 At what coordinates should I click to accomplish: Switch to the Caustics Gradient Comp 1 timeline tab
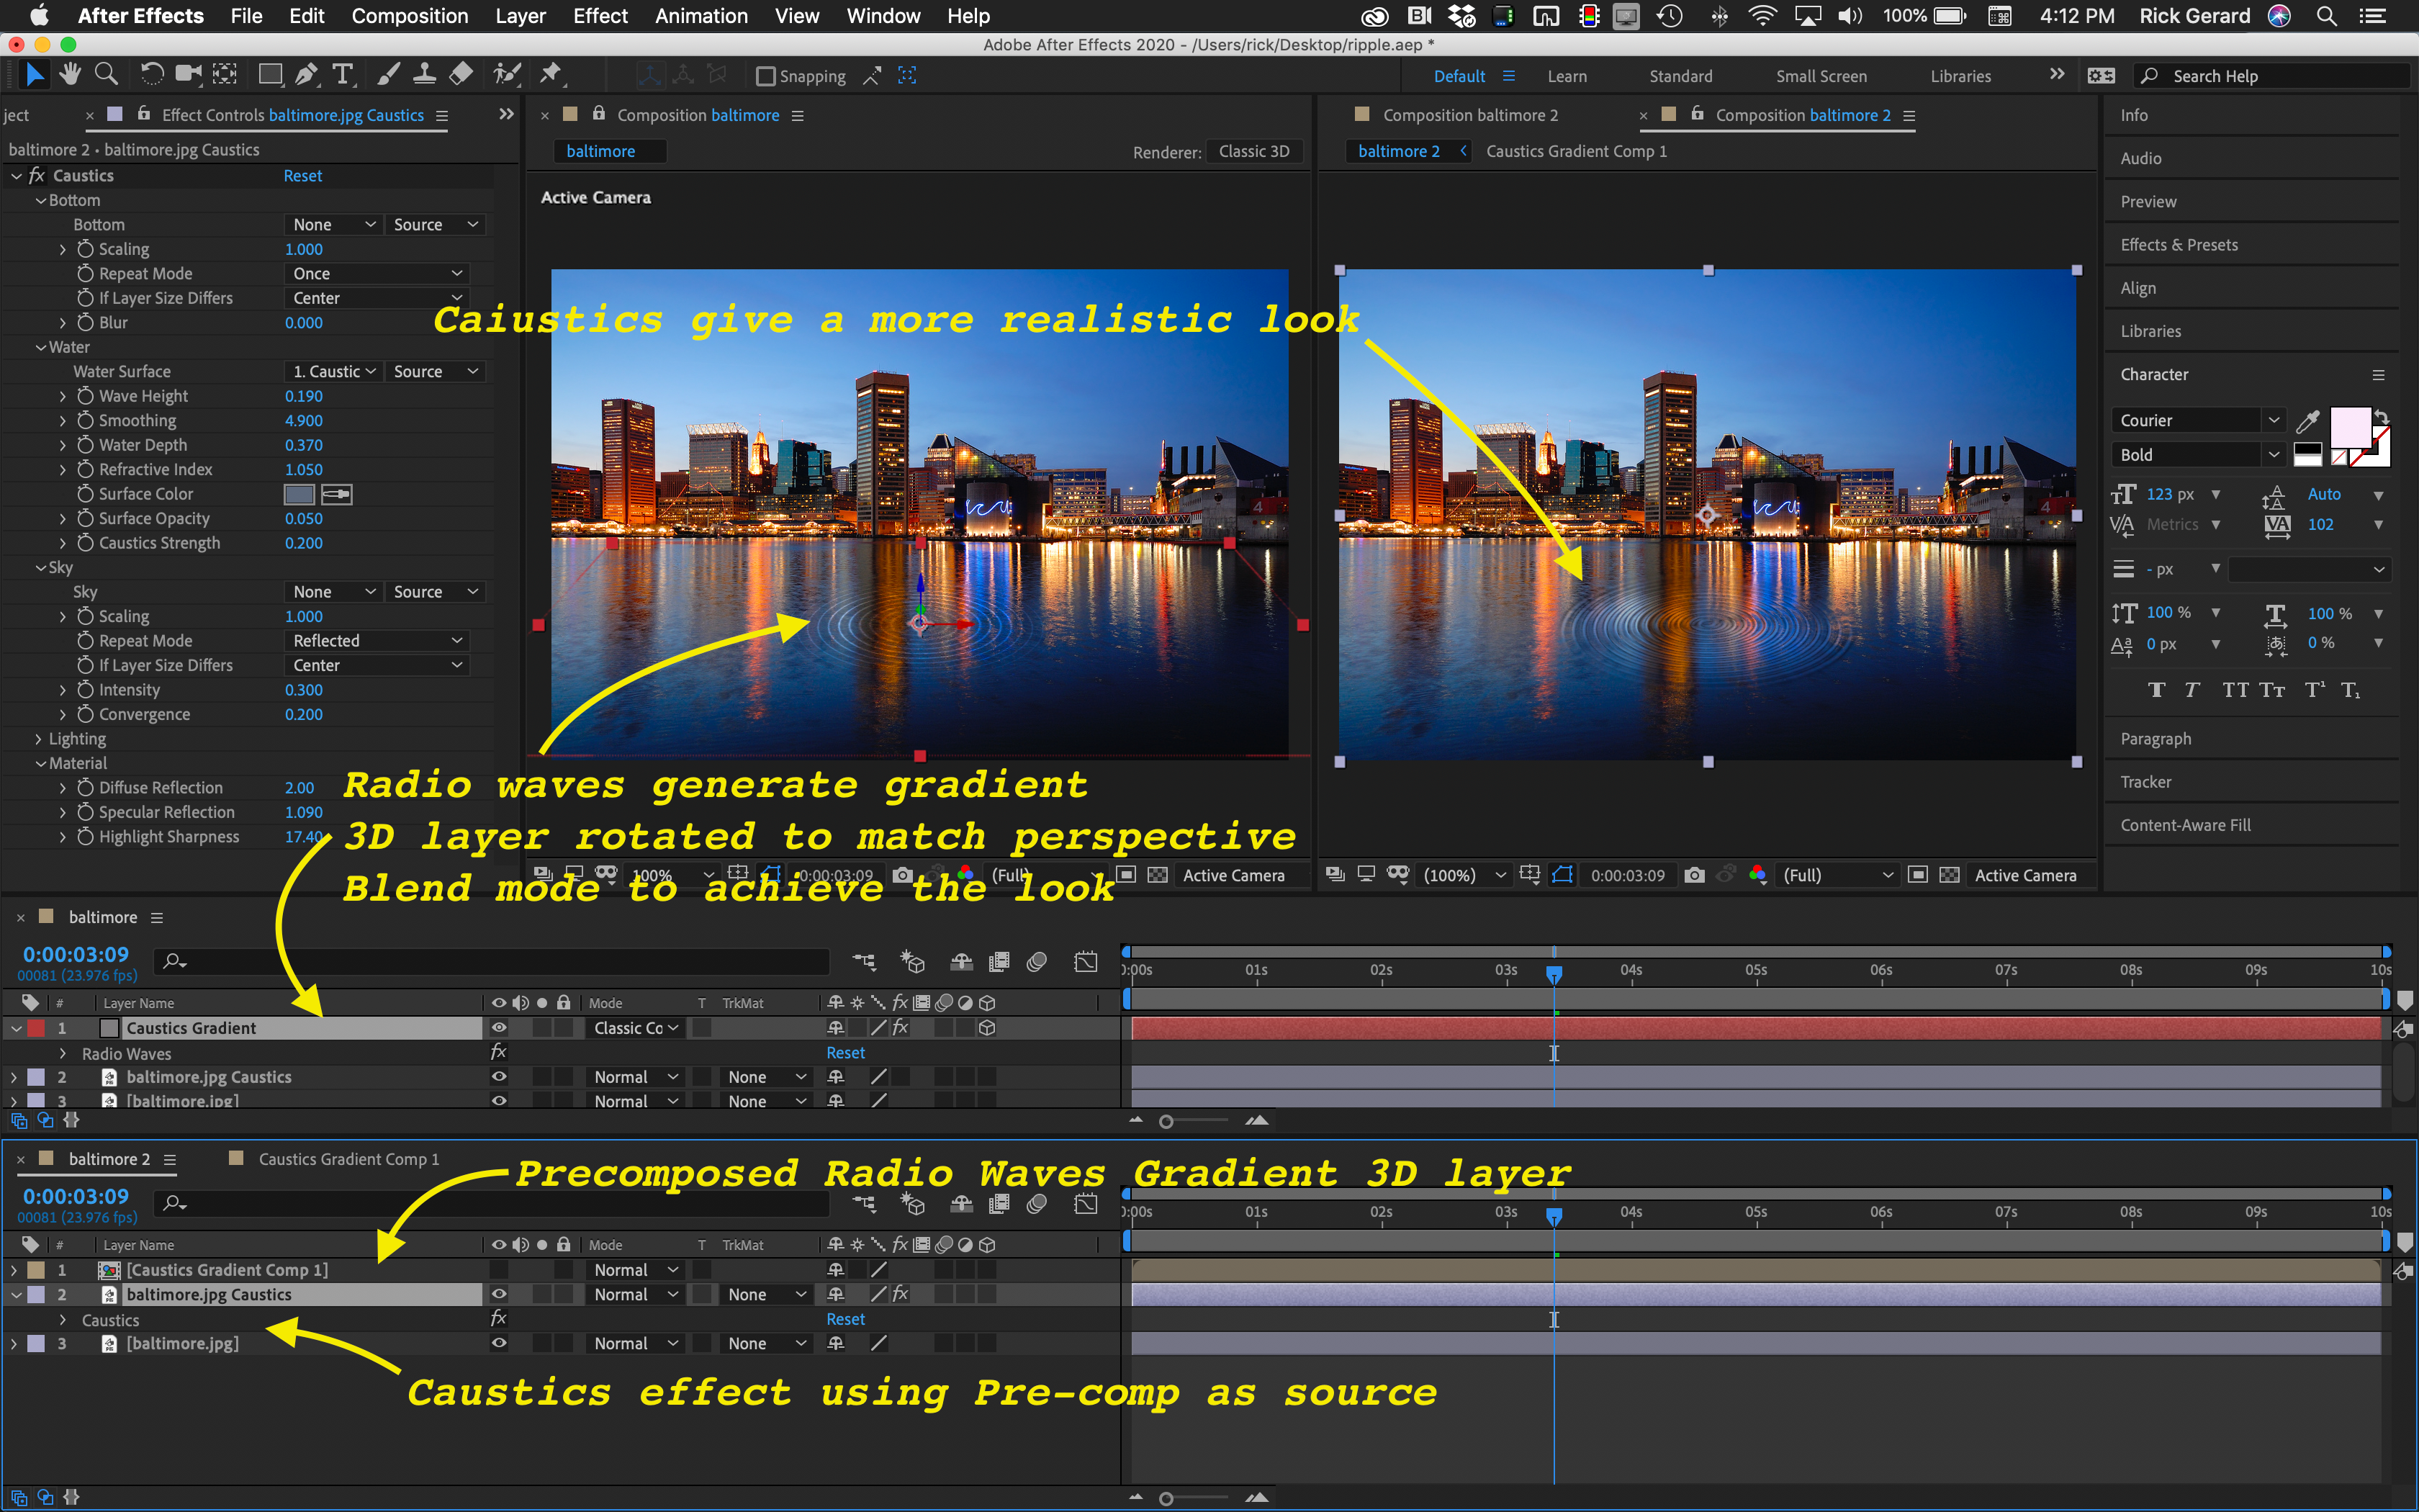coord(348,1159)
